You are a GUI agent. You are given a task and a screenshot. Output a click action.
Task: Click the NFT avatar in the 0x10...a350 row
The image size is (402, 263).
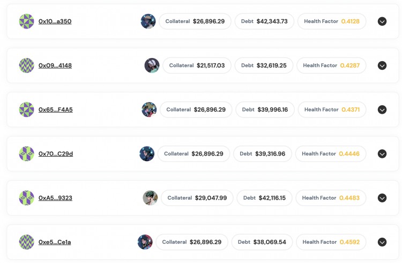pos(148,21)
